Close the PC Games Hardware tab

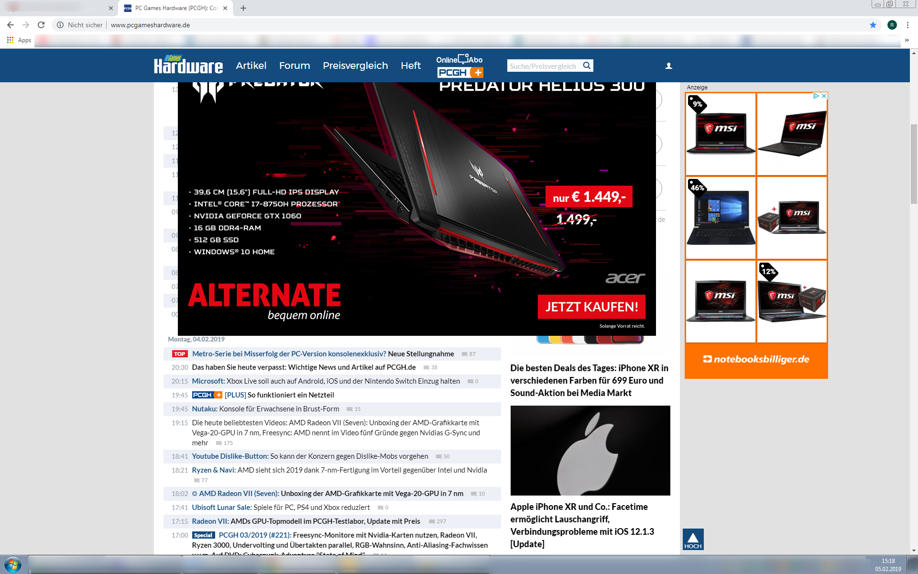click(x=225, y=8)
